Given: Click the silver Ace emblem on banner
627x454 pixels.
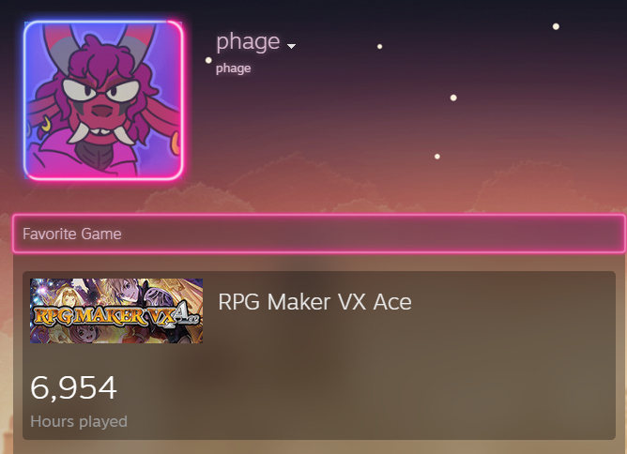Looking at the screenshot, I should click(x=187, y=314).
